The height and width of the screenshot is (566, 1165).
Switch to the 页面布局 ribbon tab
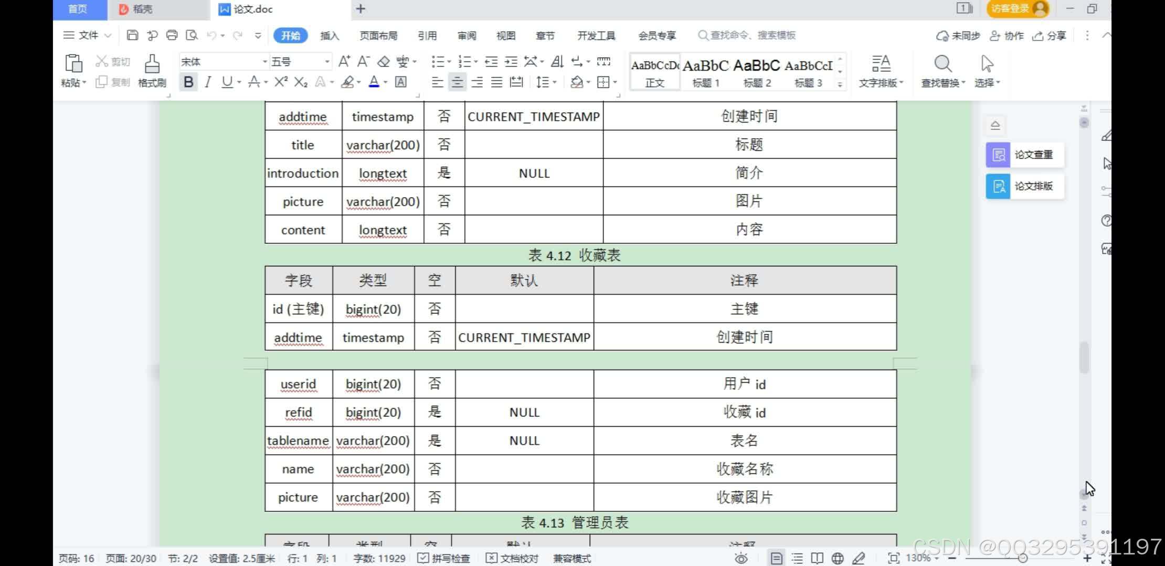click(378, 36)
